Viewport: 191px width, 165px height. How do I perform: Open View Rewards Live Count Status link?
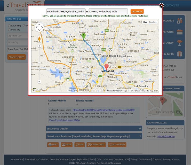click(x=64, y=120)
